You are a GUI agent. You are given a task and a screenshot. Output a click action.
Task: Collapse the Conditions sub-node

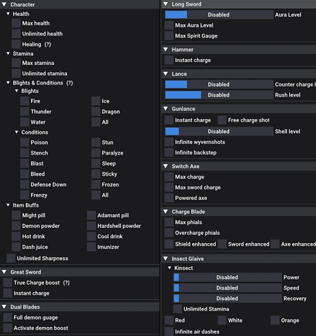[16, 132]
